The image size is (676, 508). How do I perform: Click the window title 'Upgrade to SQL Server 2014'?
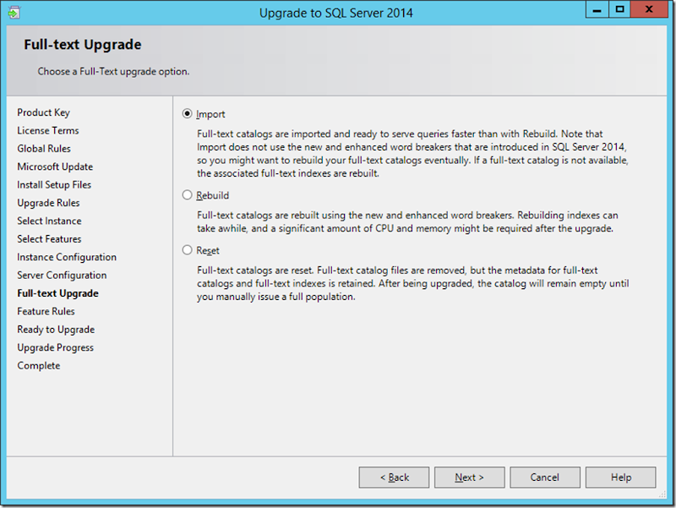click(x=335, y=13)
